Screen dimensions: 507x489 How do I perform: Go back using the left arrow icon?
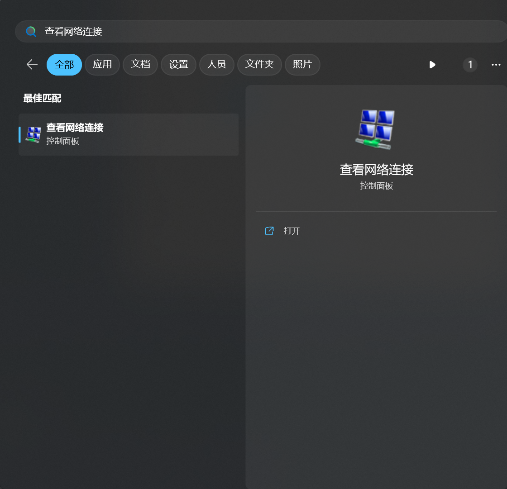32,65
